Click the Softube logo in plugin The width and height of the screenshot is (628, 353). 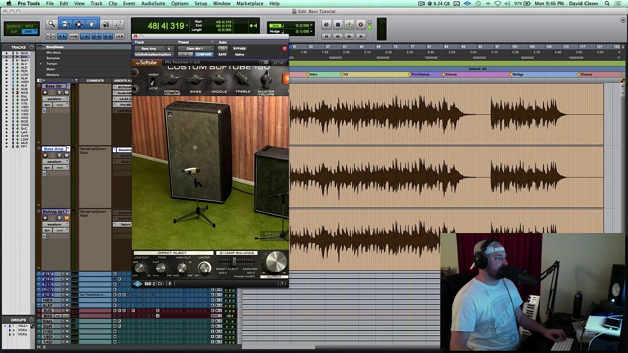coord(146,63)
